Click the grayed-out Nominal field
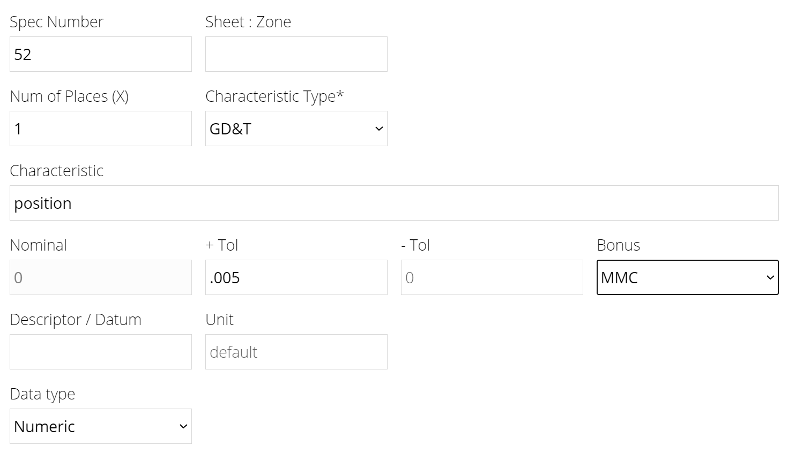Viewport: 788px width, 453px height. (x=100, y=277)
